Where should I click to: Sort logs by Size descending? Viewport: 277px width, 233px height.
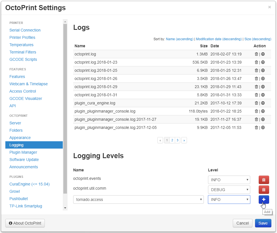click(258, 39)
